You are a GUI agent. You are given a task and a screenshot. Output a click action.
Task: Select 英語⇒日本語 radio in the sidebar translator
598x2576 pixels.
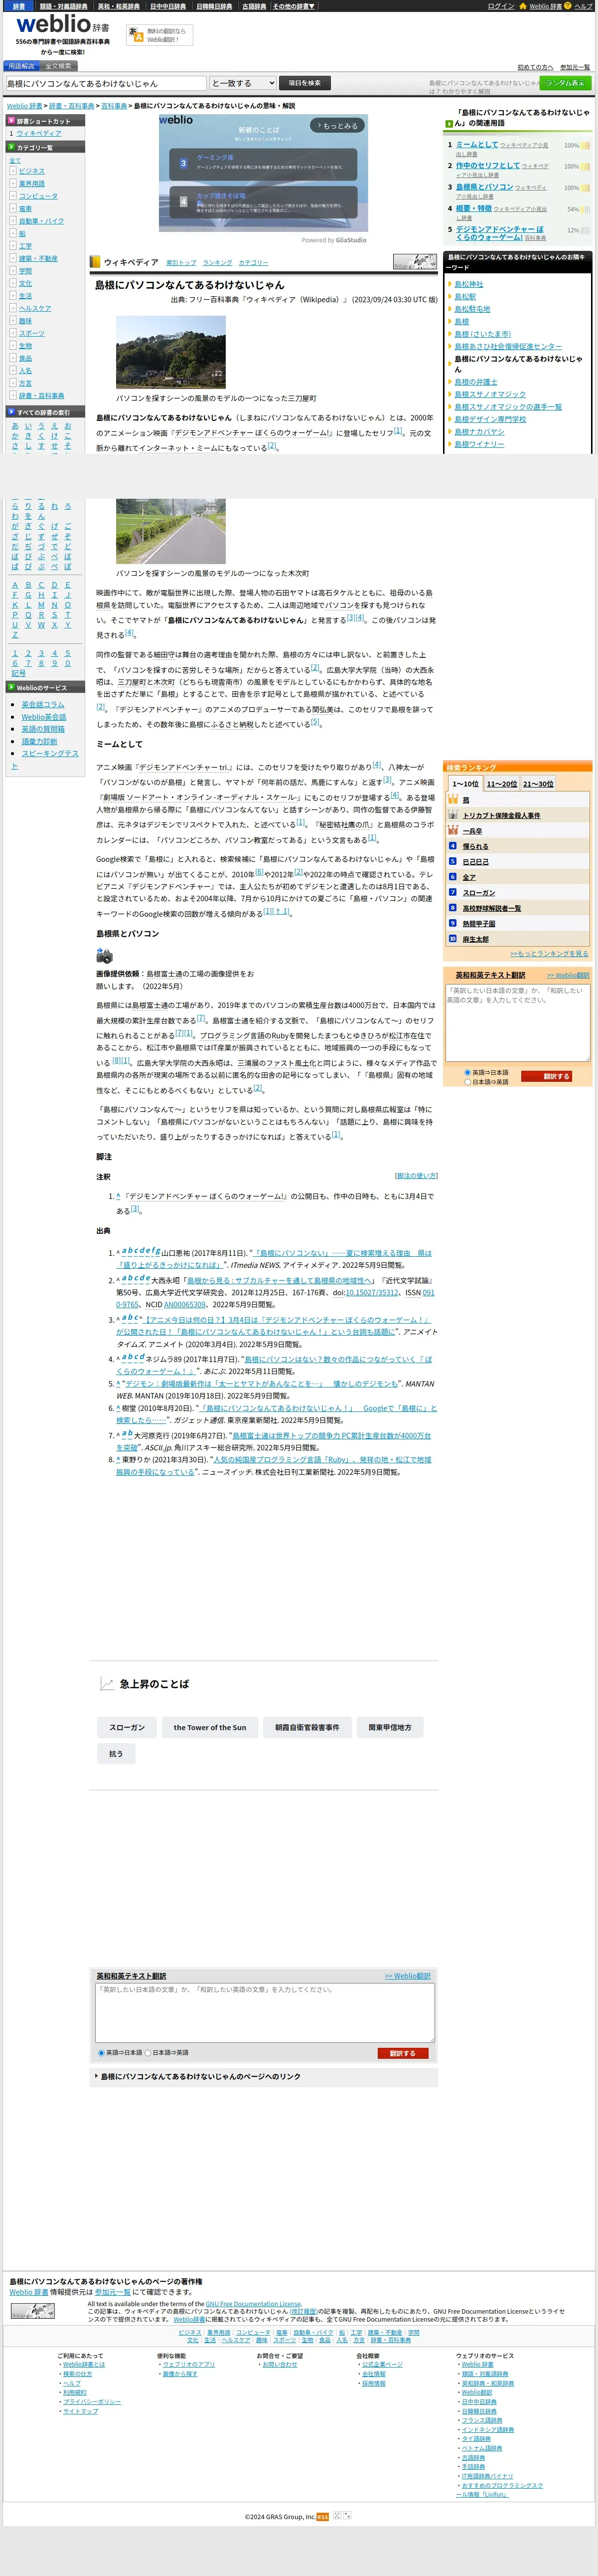(468, 1073)
